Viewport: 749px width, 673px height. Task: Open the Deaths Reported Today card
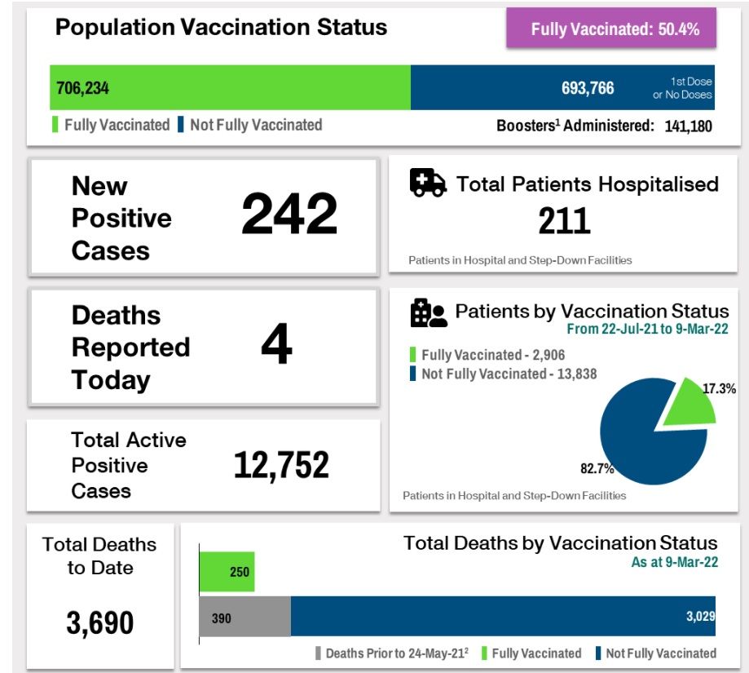[204, 347]
